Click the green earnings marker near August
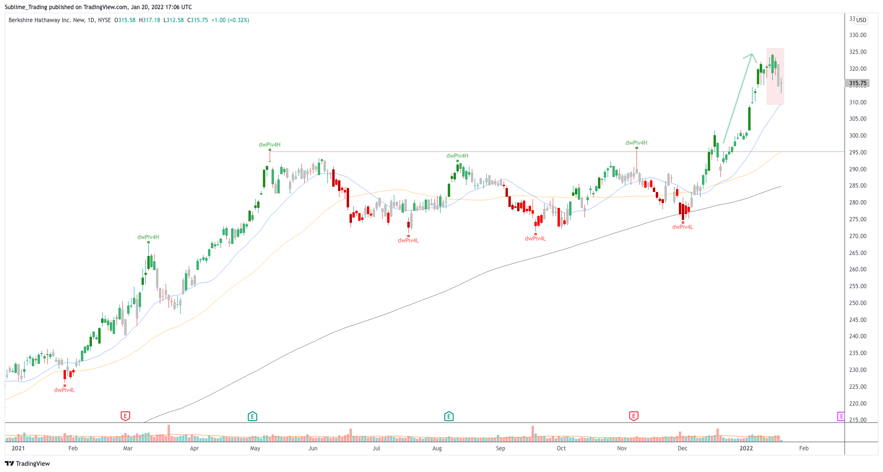Image resolution: width=883 pixels, height=472 pixels. [x=449, y=416]
